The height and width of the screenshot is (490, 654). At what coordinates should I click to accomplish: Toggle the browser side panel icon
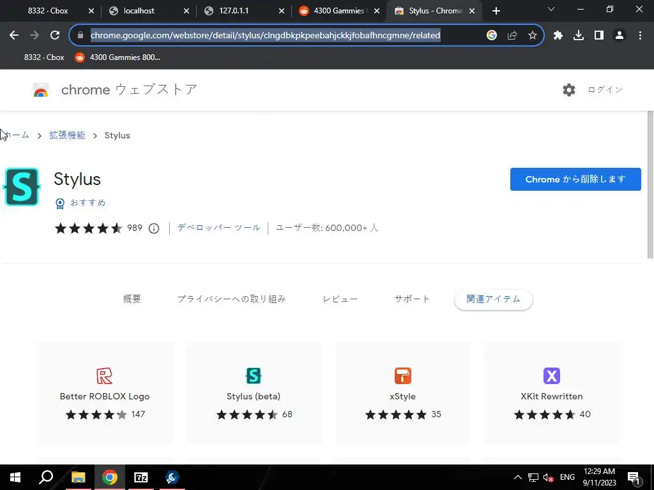[x=599, y=36]
